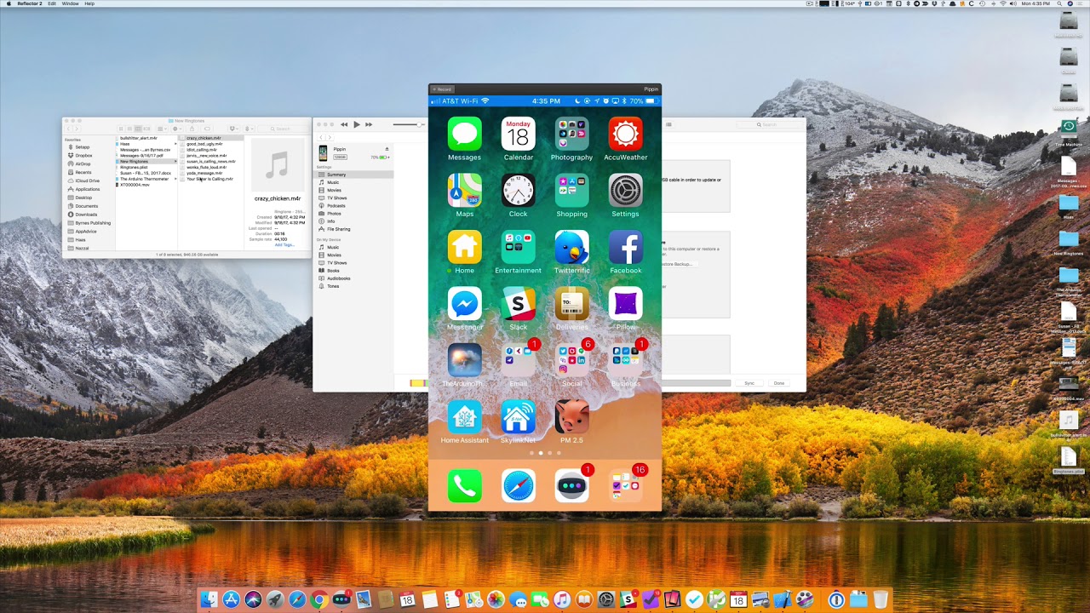Open Dropbox dropdown in Finder toolbar
1090x613 pixels.
point(232,129)
